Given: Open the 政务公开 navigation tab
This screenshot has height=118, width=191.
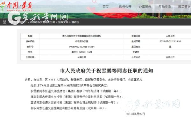Looking at the screenshot, I should click(x=125, y=7).
